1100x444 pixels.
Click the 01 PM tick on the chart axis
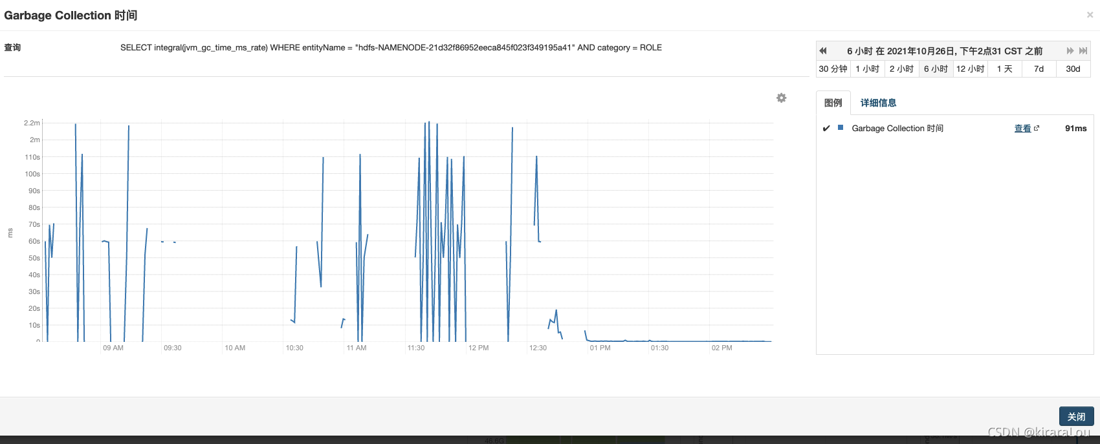tap(600, 348)
